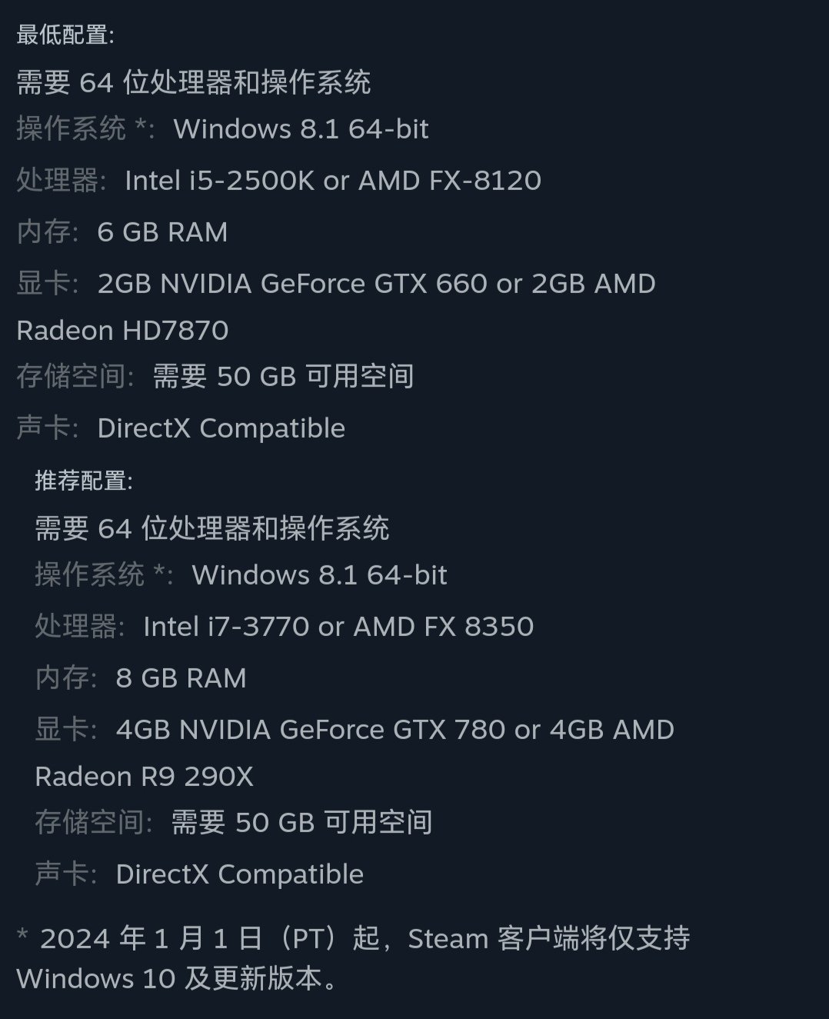Click DirectX Compatible in the recommended section
Screen dimensions: 829x1019
click(x=239, y=874)
